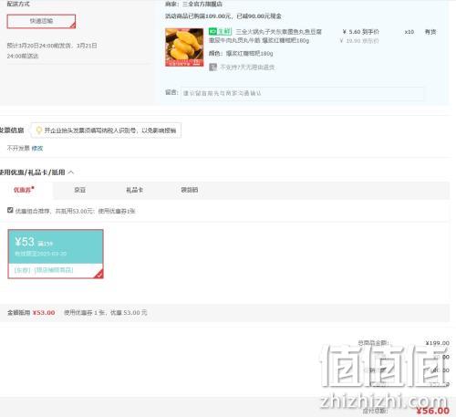Viewport: 456px width, 417px height.
Task: Click the no 7-day return icon
Action: click(212, 67)
